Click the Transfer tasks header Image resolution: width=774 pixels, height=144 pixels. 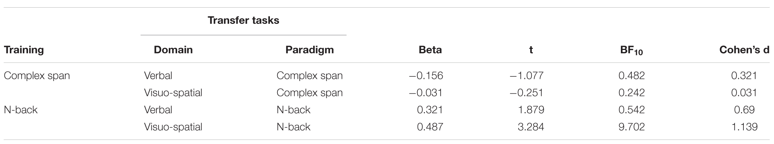[243, 20]
